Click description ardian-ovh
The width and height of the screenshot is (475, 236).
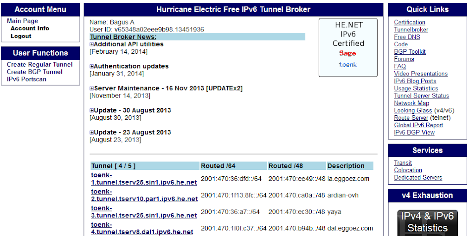click(343, 195)
